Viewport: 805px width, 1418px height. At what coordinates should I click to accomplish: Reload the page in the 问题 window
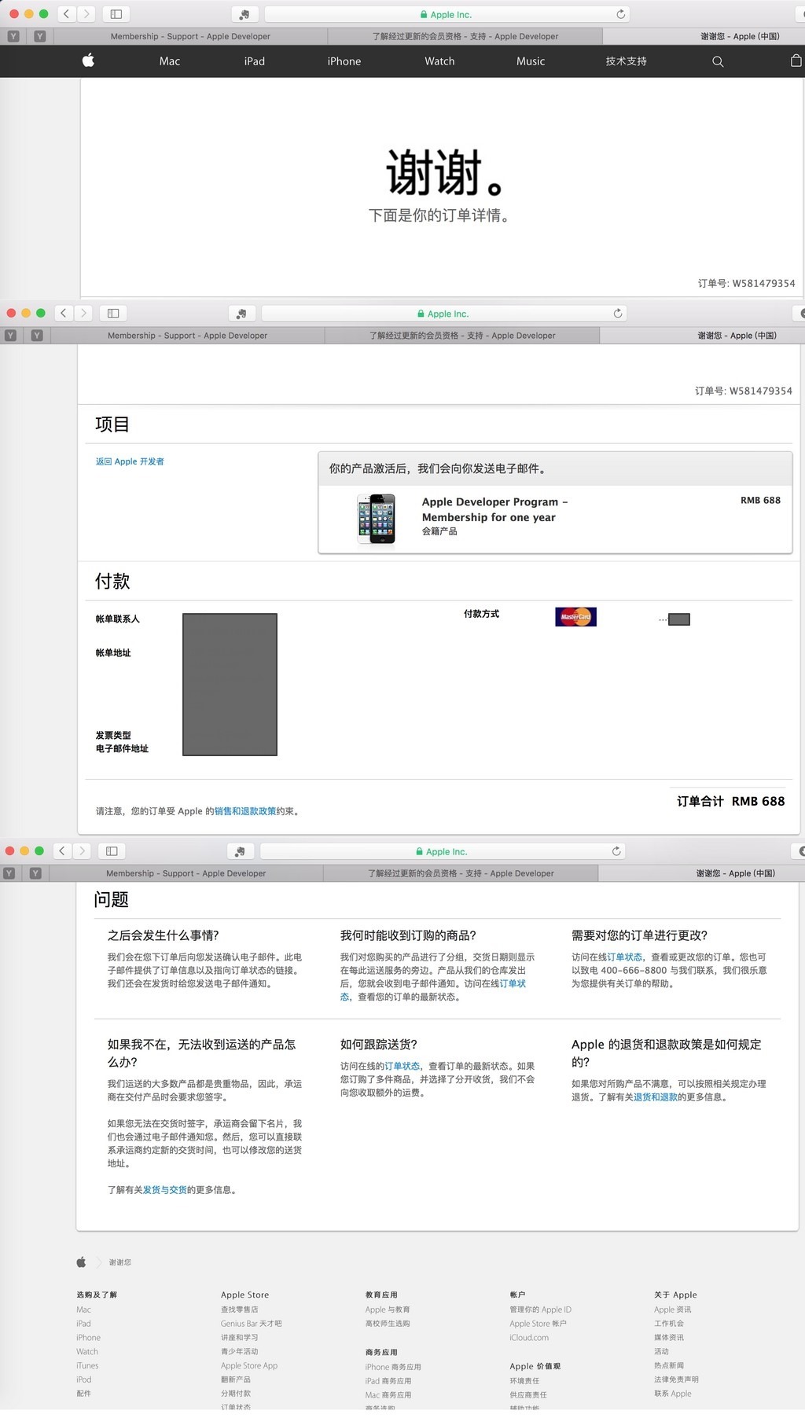pyautogui.click(x=616, y=850)
